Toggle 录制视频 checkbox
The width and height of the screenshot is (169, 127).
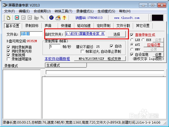pyautogui.click(x=8, y=55)
